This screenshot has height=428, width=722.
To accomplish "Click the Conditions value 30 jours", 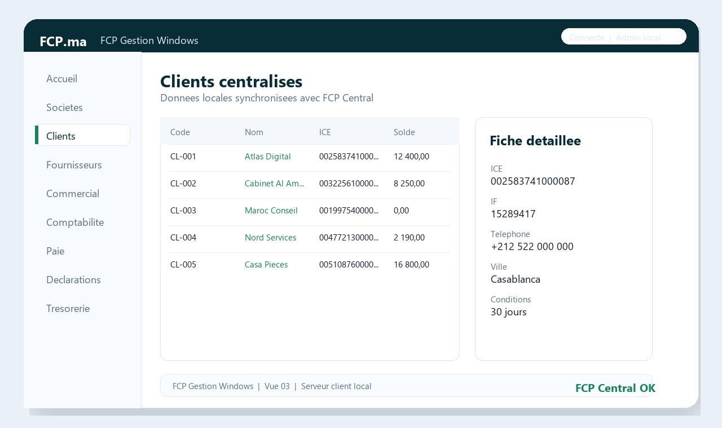I will coord(509,312).
